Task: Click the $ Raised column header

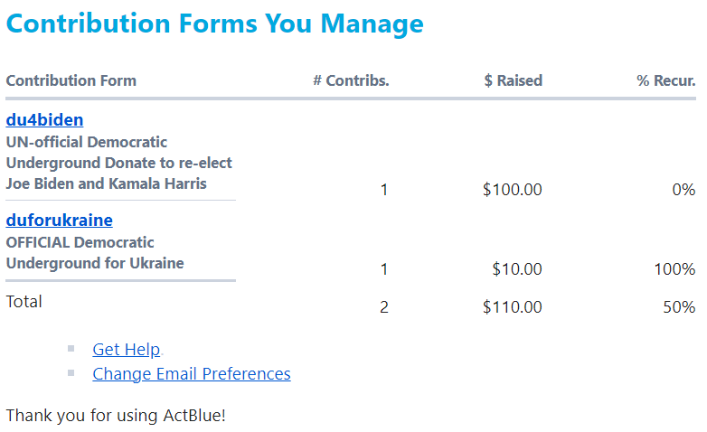Action: pos(513,80)
